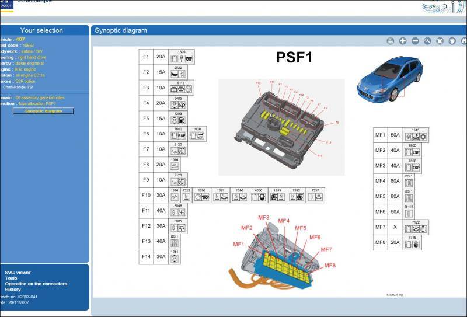Image resolution: width=467 pixels, height=317 pixels.
Task: Click the ESP icon 7800 beside MF2
Action: click(x=412, y=152)
